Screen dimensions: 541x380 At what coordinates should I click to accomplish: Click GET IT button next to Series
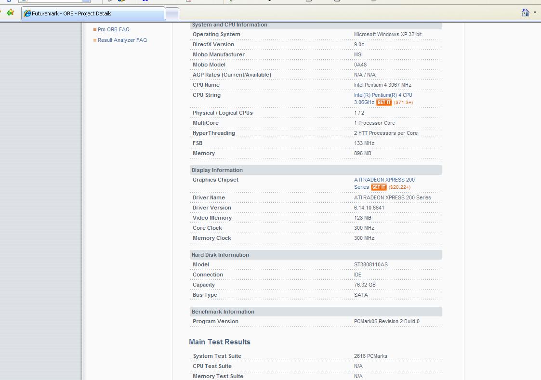379,187
